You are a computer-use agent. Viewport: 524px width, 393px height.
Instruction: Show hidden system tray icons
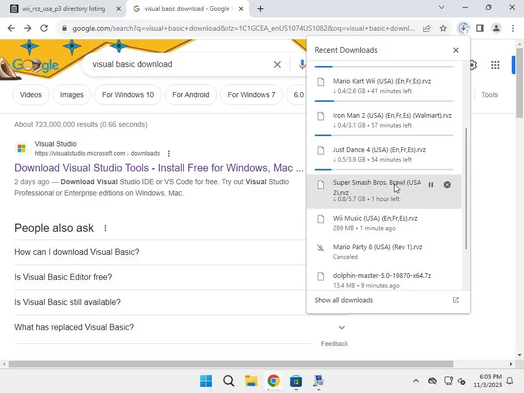click(416, 381)
